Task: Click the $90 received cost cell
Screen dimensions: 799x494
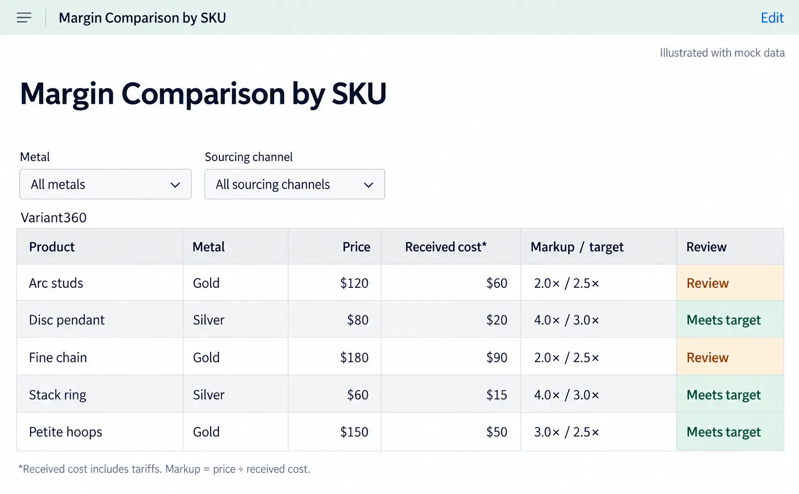Action: click(451, 357)
